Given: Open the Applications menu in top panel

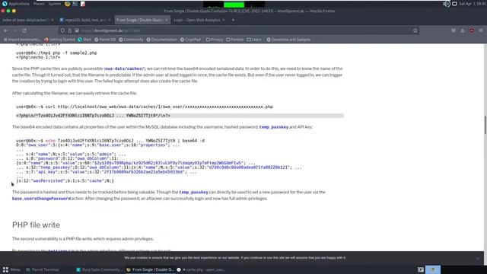Looking at the screenshot, I should [x=16, y=4].
